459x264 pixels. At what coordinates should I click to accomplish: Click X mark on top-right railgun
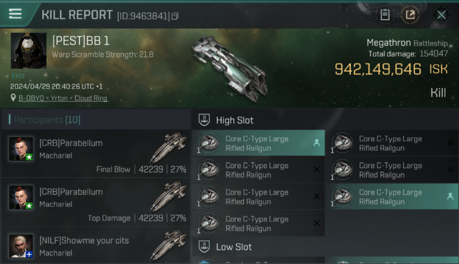[x=450, y=143]
